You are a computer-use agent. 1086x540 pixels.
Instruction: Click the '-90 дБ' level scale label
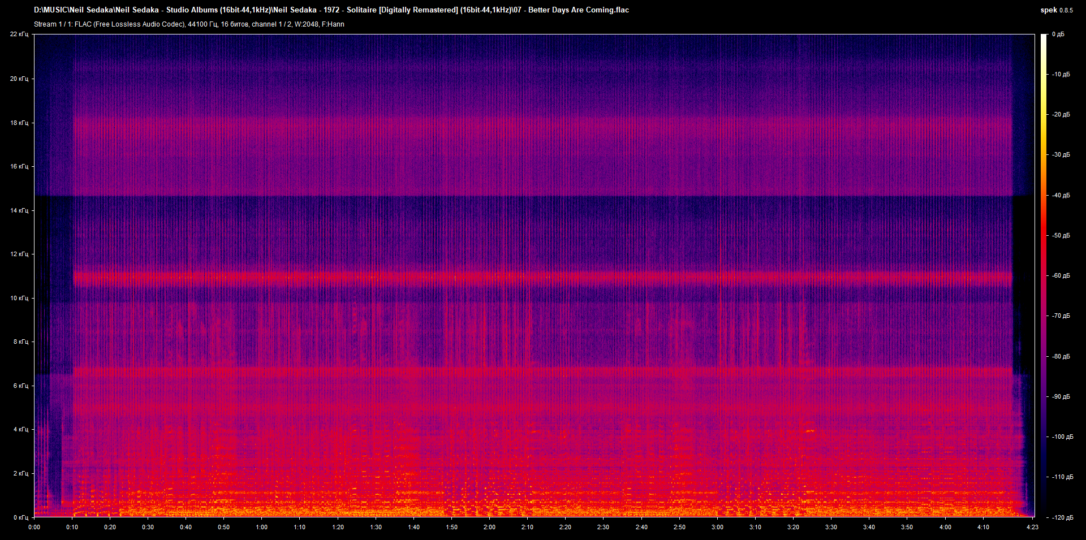coord(1061,397)
